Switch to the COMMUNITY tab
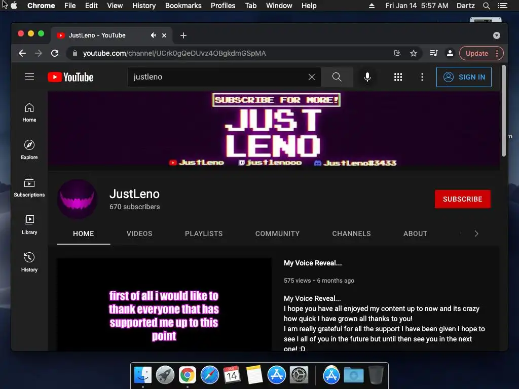The width and height of the screenshot is (519, 389). click(x=277, y=234)
